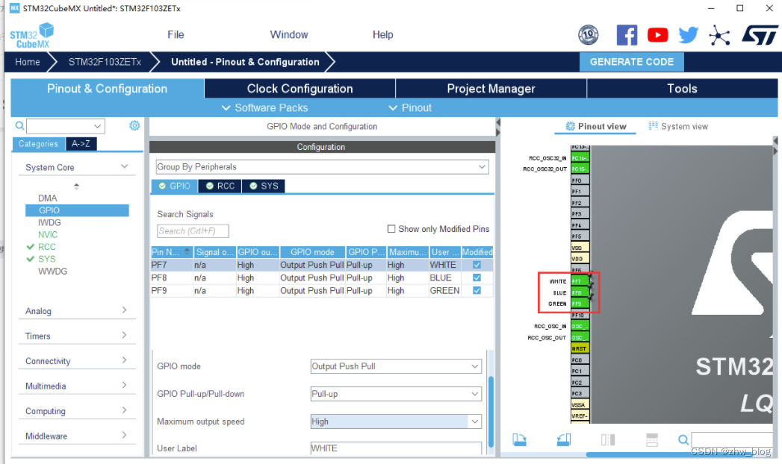Image resolution: width=782 pixels, height=464 pixels.
Task: Open the GPIO mode Output Push Pull dropdown
Action: [396, 366]
